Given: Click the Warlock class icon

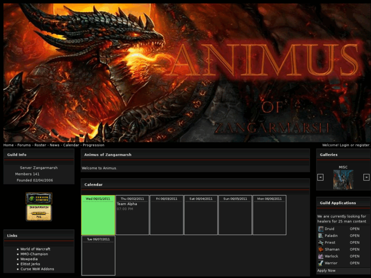Looking at the screenshot, I should pos(320,256).
